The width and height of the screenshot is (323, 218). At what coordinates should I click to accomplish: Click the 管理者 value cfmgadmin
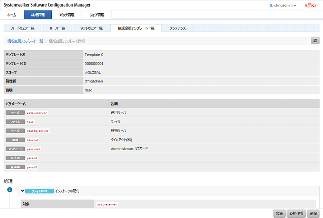click(x=94, y=81)
